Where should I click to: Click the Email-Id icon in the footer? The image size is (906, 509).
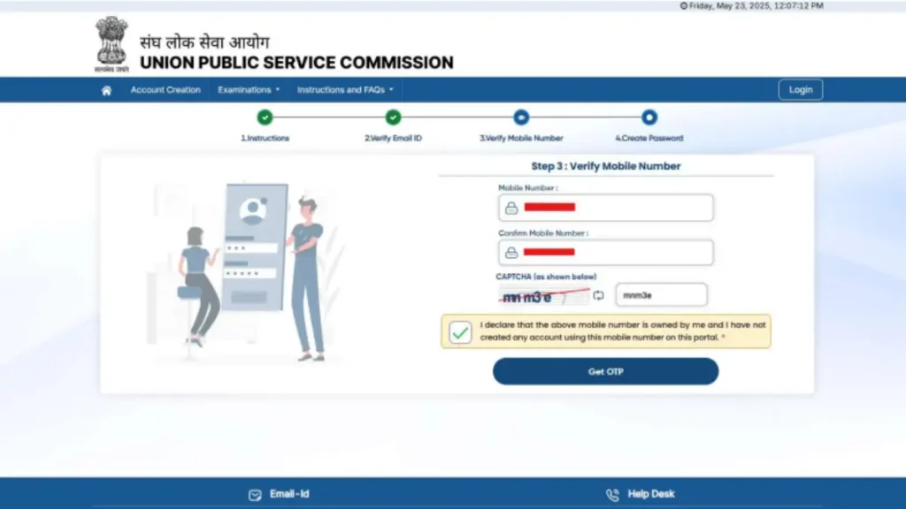pyautogui.click(x=256, y=494)
